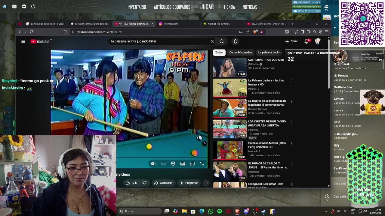Viewport: 385px width, 216px height.
Task: Open ARTÍCULOS EQUIPADOS in game menu
Action: point(172,7)
